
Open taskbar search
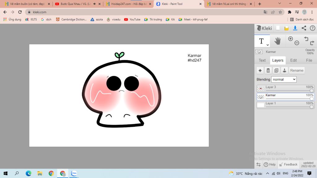coord(17,173)
